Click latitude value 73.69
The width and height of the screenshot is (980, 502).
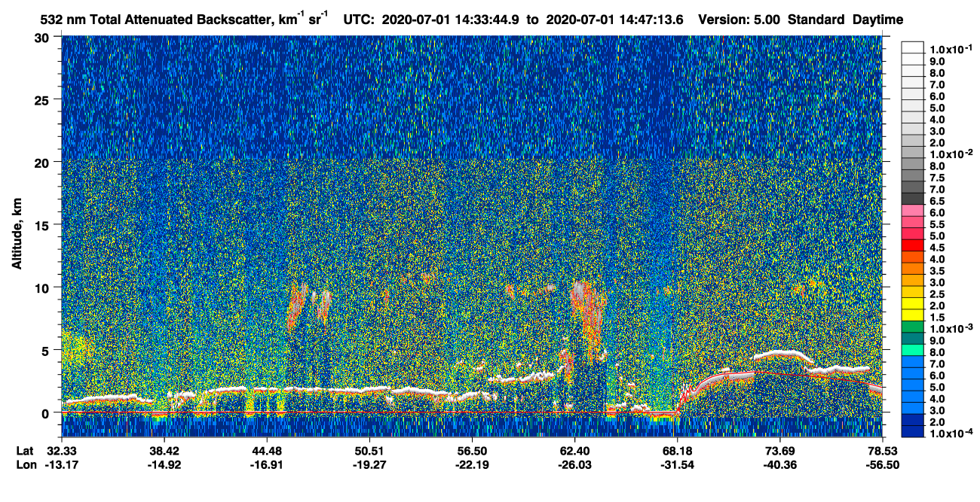(x=779, y=451)
